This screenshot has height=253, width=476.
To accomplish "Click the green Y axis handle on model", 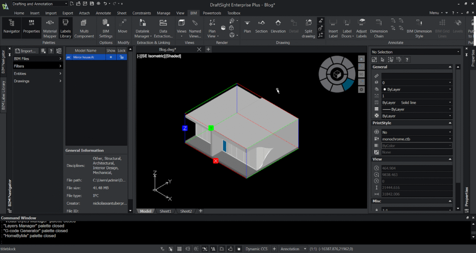I will pyautogui.click(x=211, y=128).
